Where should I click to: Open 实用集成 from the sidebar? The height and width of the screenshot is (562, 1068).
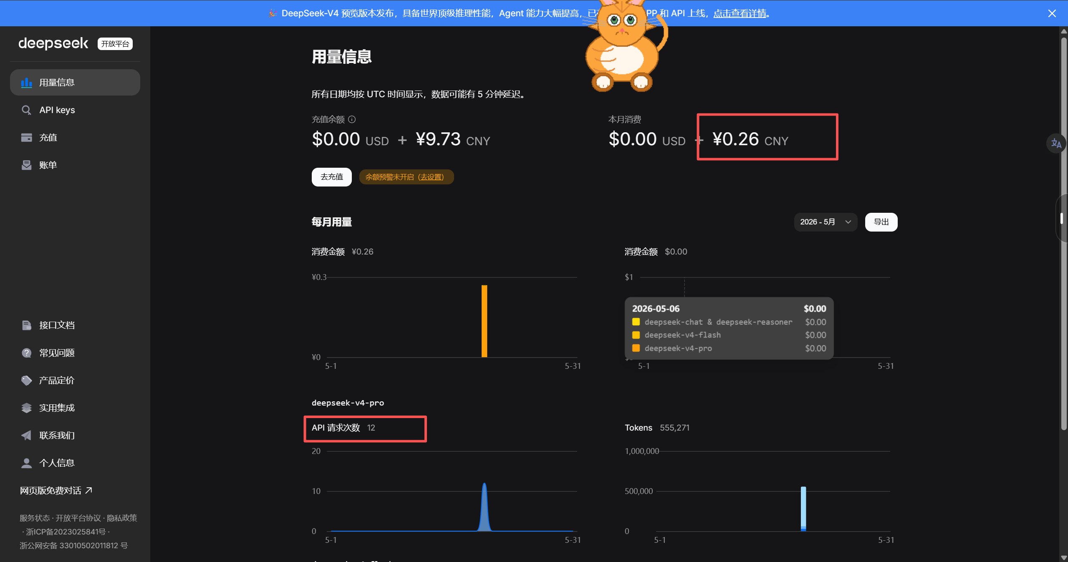75,408
